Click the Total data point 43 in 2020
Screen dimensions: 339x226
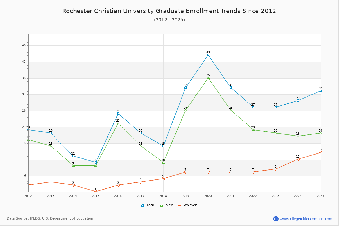208,55
